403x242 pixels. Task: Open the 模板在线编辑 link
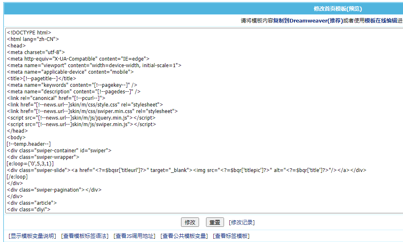point(381,20)
